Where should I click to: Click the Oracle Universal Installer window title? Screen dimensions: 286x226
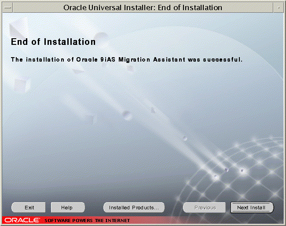pyautogui.click(x=143, y=7)
